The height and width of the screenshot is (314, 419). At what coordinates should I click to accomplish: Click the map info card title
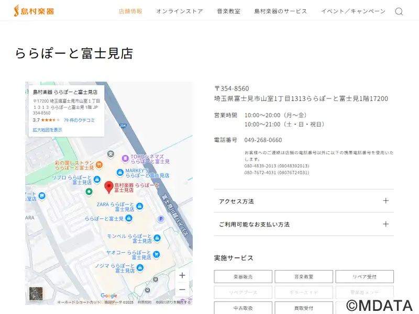(65, 92)
